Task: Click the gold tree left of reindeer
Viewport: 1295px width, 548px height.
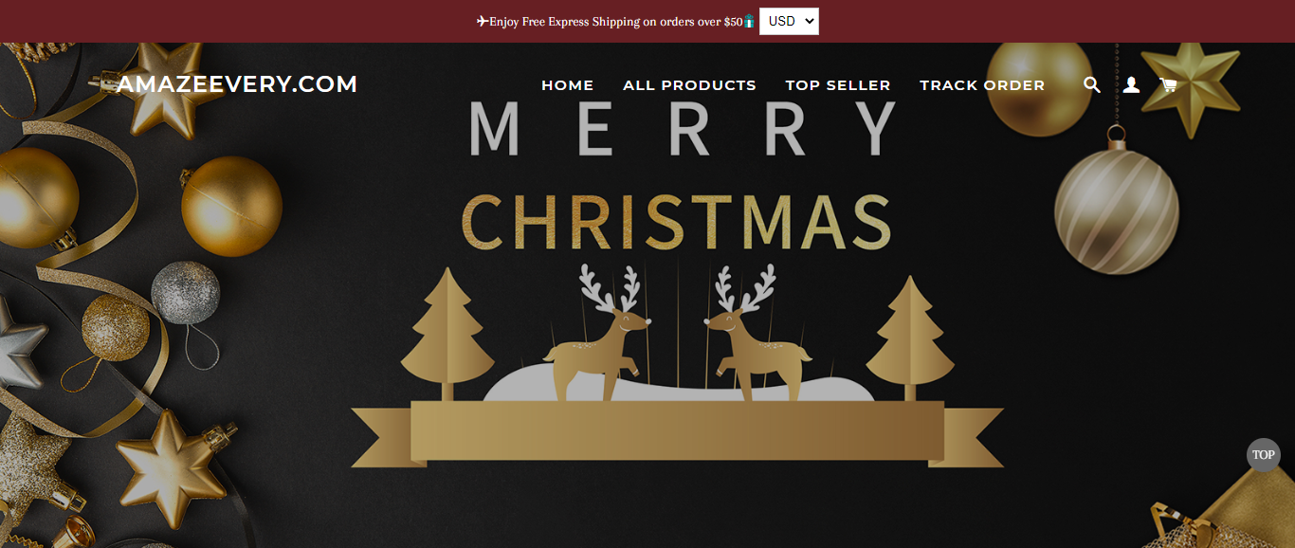Action: (448, 334)
